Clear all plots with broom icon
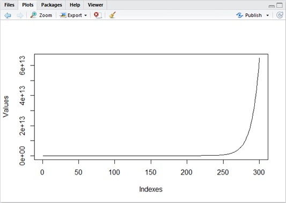This screenshot has width=286, height=203. [112, 15]
